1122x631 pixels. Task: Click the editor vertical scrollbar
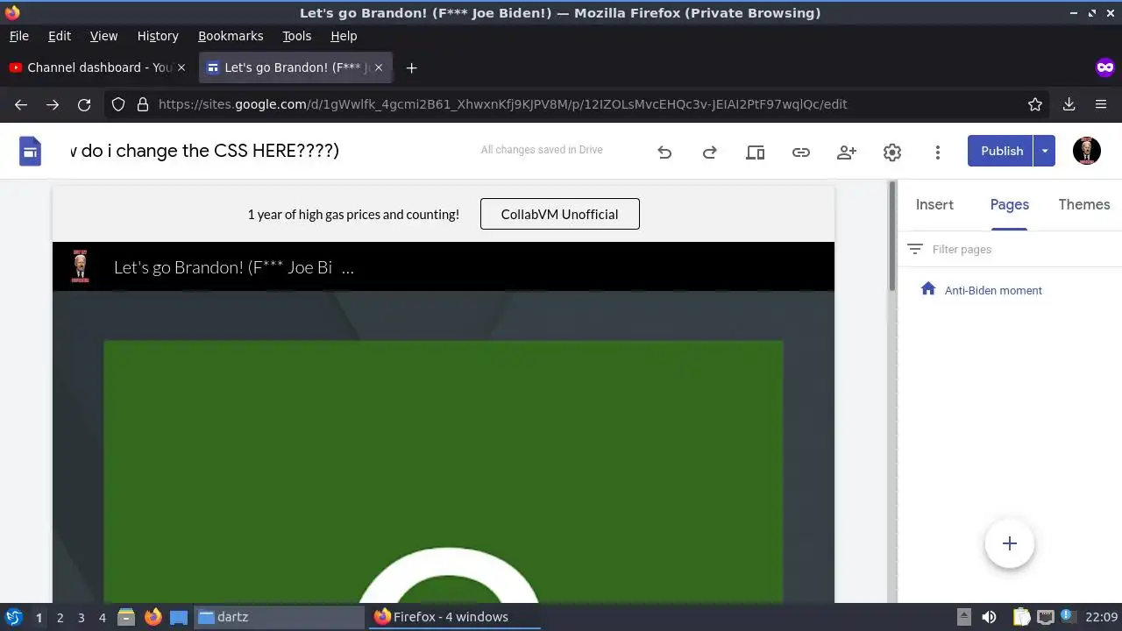(x=893, y=237)
